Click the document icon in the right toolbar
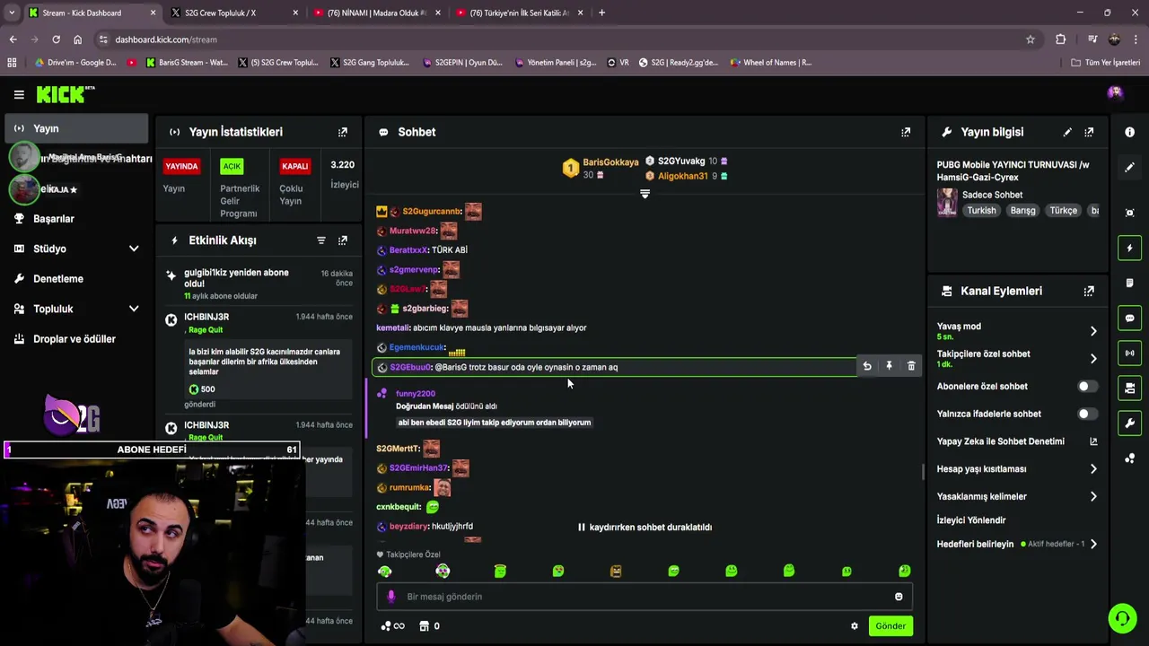The image size is (1149, 646). coord(1129,283)
